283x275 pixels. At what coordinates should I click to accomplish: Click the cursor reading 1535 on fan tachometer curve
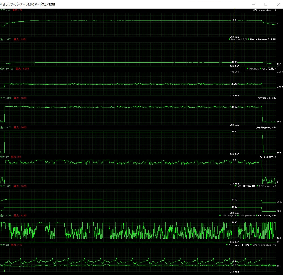pos(235,62)
